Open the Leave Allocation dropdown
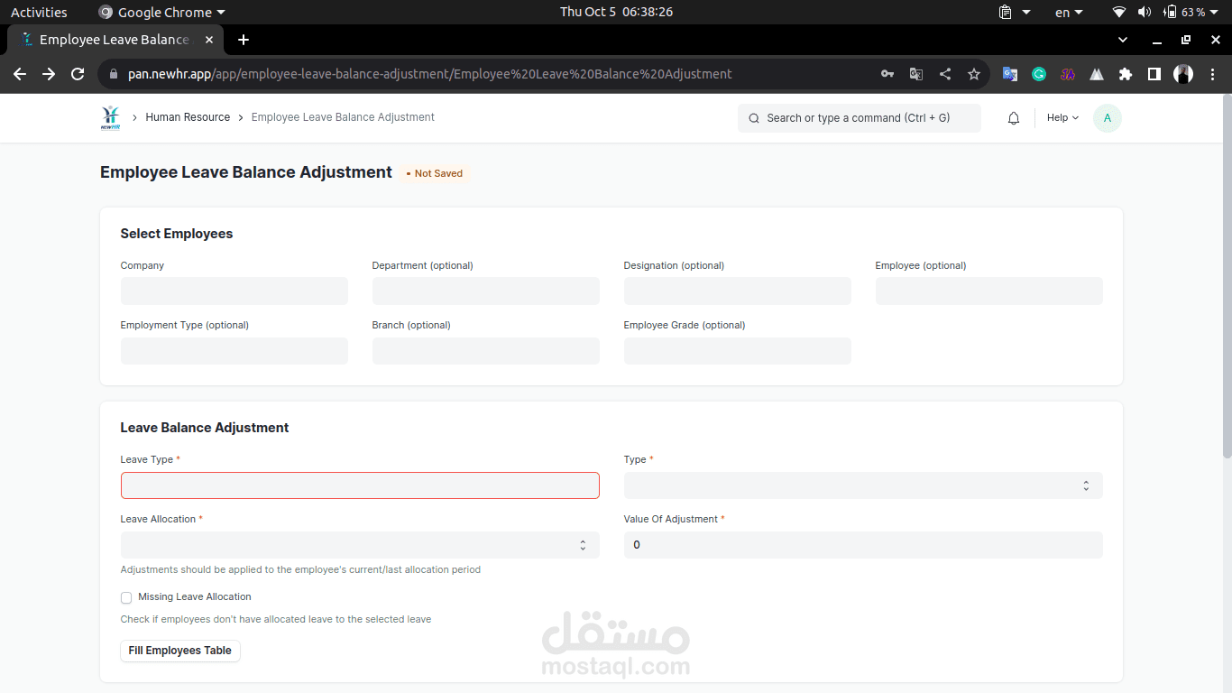The image size is (1232, 693). [360, 545]
